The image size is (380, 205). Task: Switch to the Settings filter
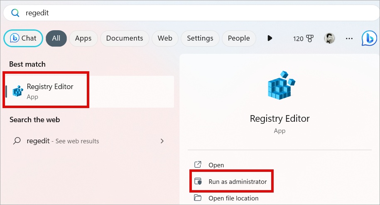(x=200, y=38)
